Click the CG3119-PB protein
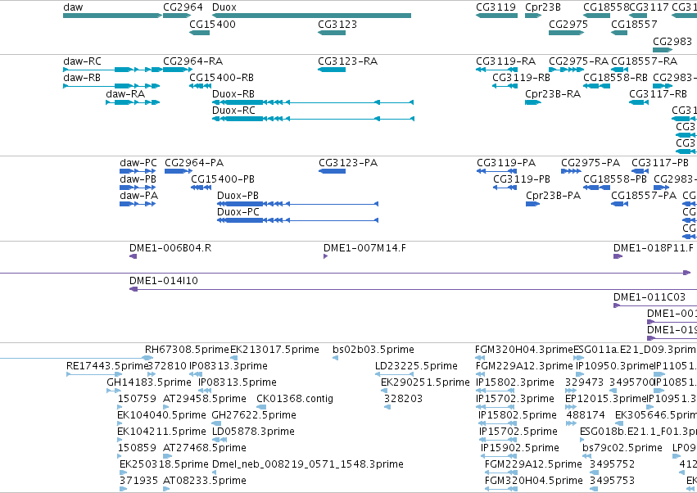This screenshot has height=493, width=697. coord(505,188)
